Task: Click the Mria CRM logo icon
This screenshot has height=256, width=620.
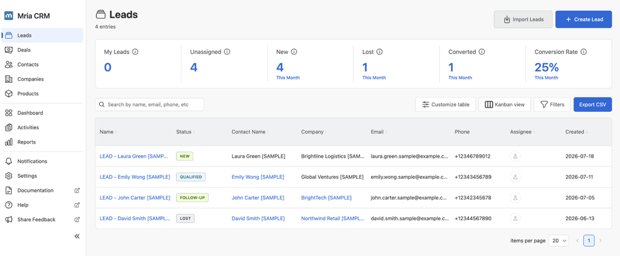Action: coord(9,16)
